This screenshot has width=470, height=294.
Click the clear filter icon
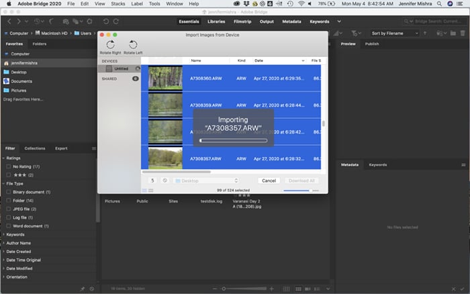(x=92, y=289)
